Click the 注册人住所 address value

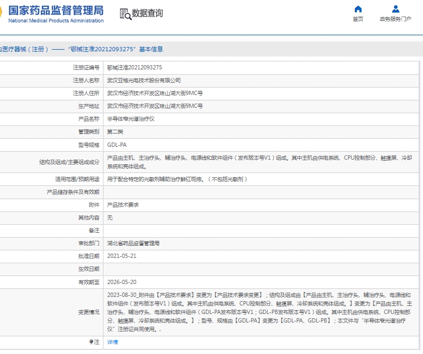(155, 93)
